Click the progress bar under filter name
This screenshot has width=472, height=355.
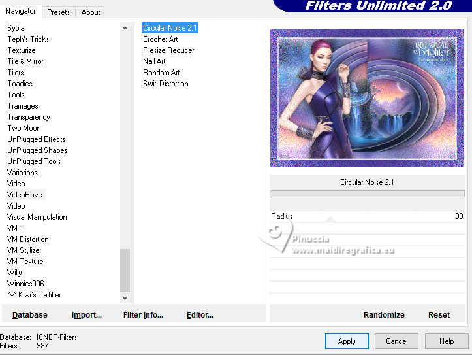tap(367, 194)
